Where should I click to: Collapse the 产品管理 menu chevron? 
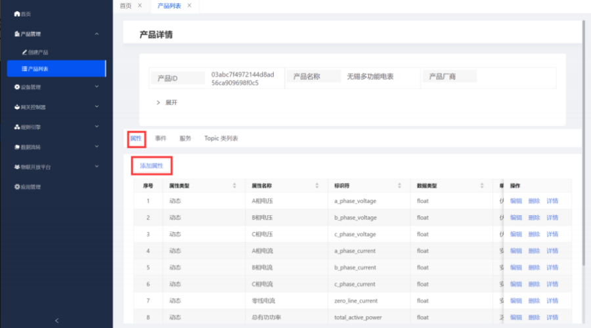point(97,34)
